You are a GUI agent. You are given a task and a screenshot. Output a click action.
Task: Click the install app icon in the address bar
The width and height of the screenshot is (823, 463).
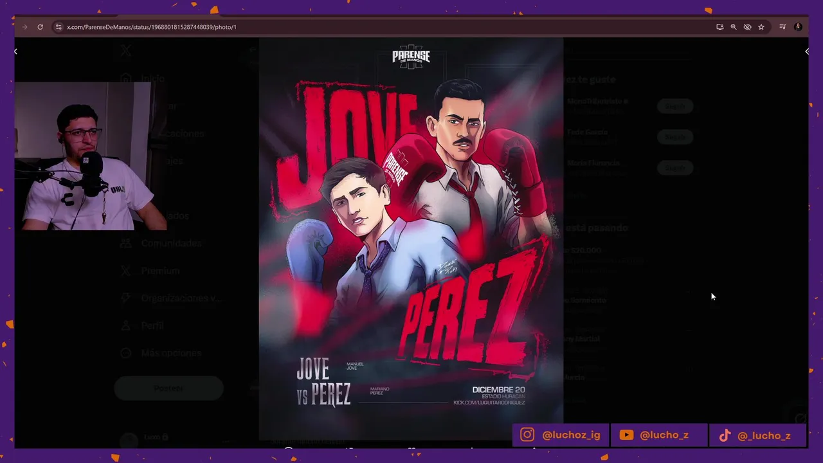[x=719, y=27]
